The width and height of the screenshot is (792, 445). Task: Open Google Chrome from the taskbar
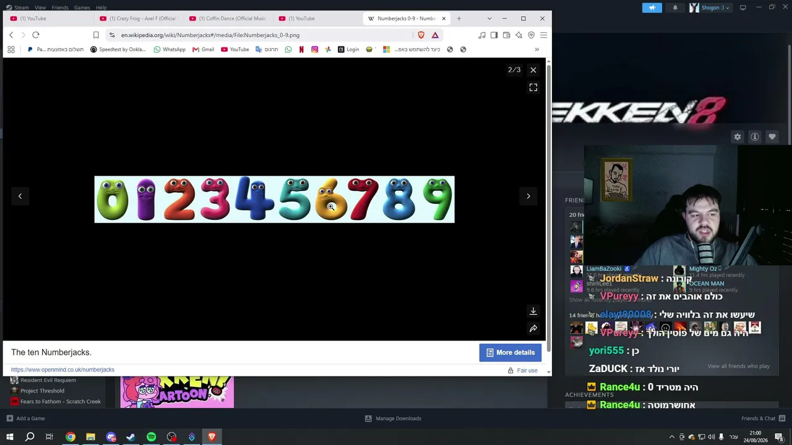coord(71,437)
